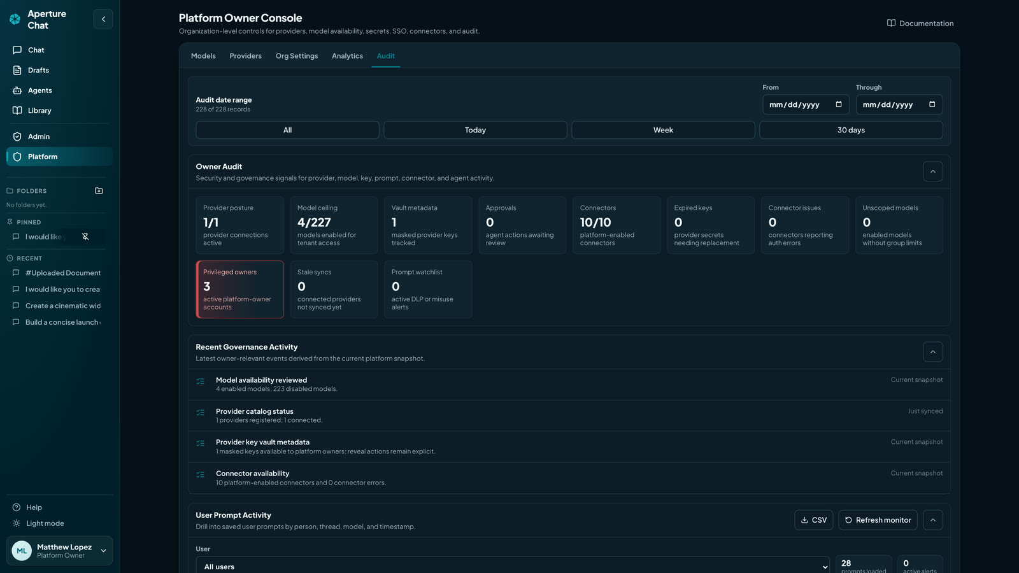Click 'Connector availability' activity title
The height and width of the screenshot is (573, 1019).
252,473
